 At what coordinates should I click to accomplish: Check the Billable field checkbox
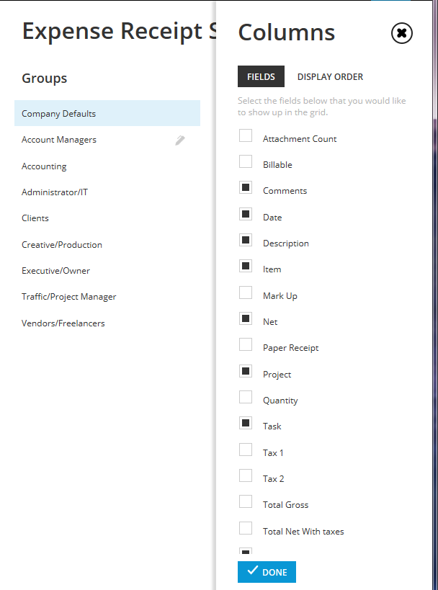(x=246, y=161)
